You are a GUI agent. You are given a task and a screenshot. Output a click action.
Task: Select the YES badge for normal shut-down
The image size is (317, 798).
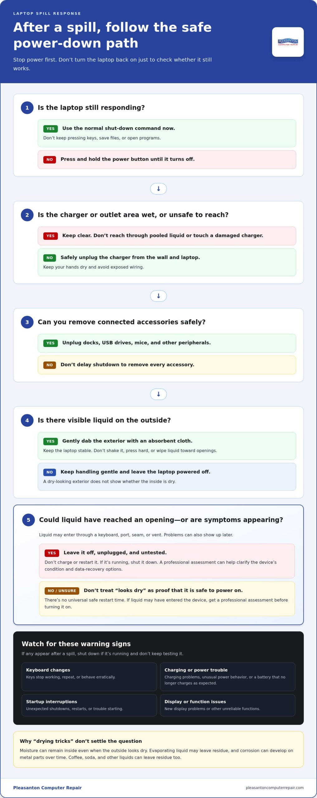50,129
